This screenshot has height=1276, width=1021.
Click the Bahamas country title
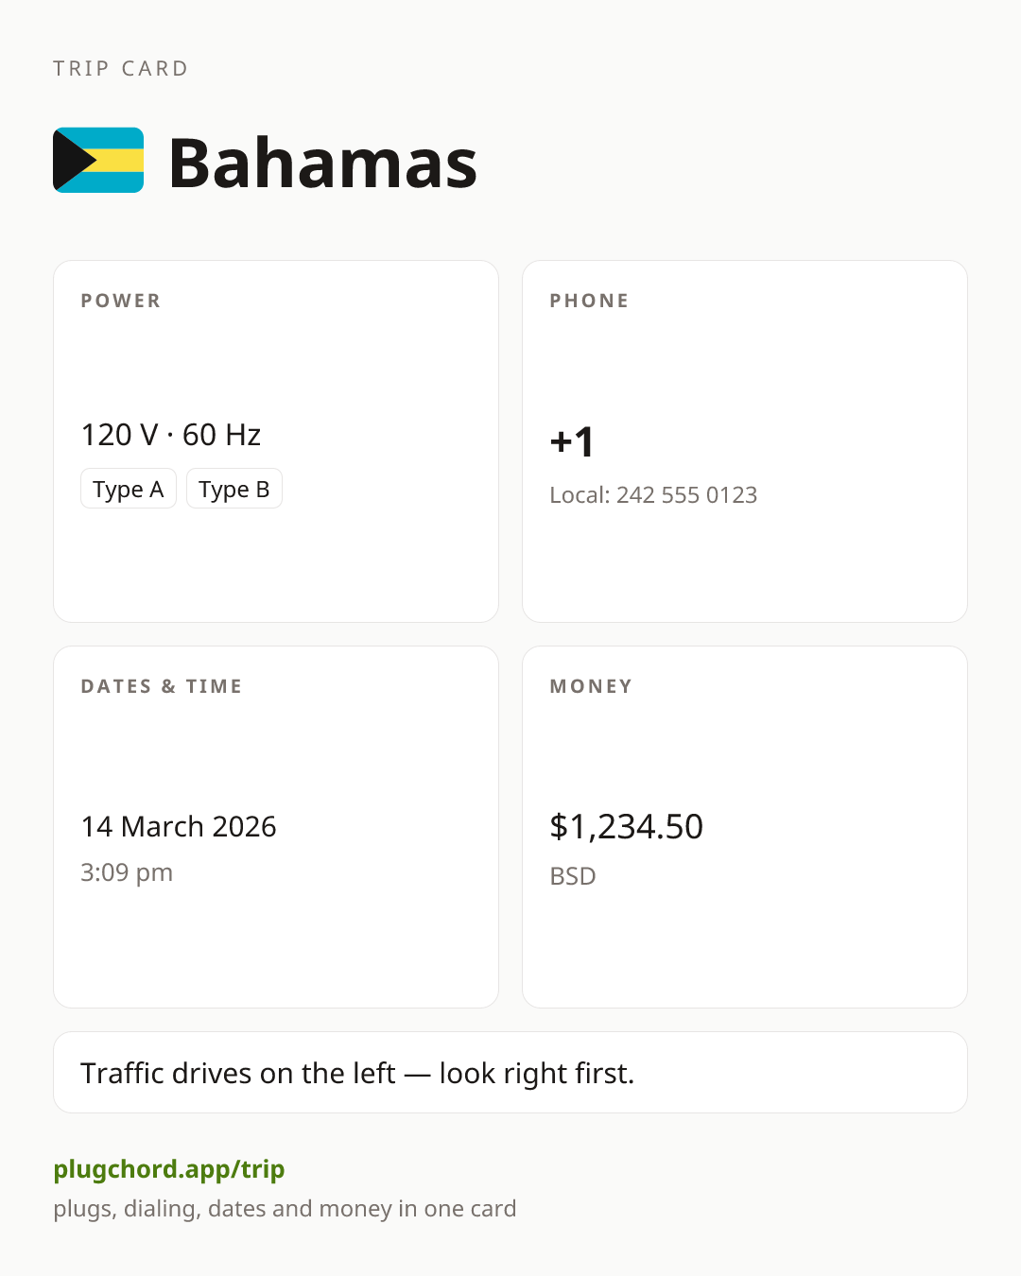(x=323, y=163)
